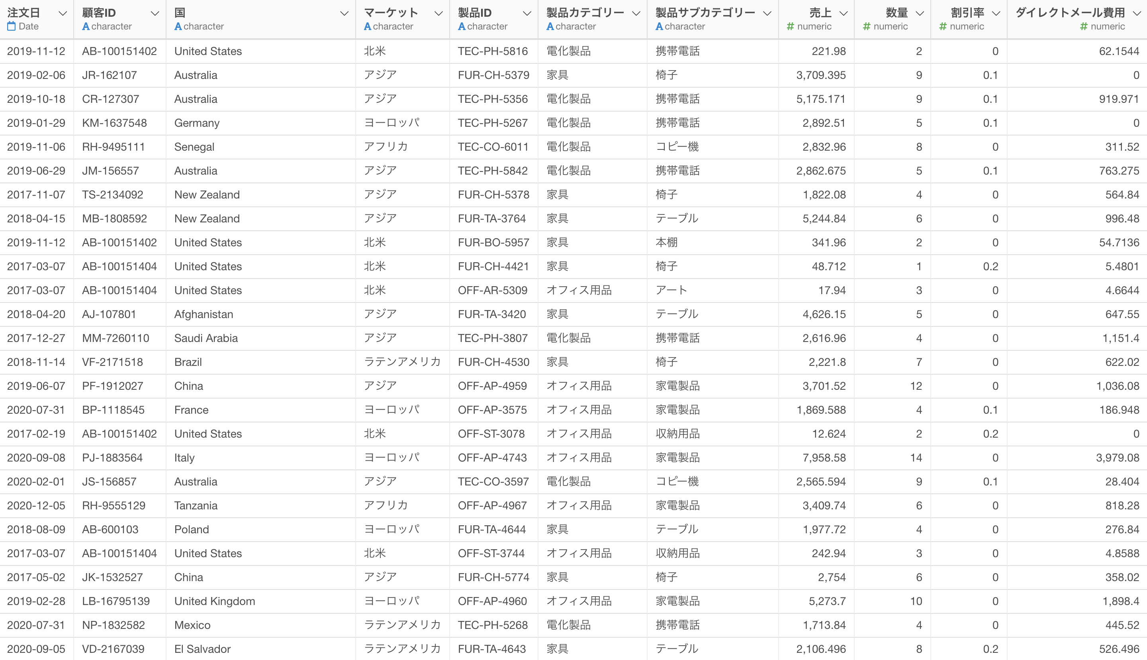Click the character type icon under 製品カテゴリー

coord(550,26)
